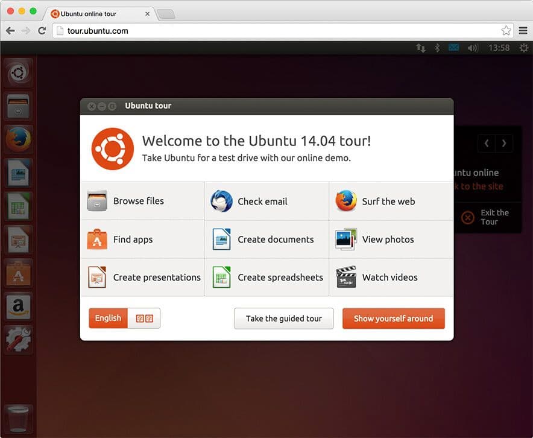Advance the carousel with the right chevron

(x=504, y=144)
